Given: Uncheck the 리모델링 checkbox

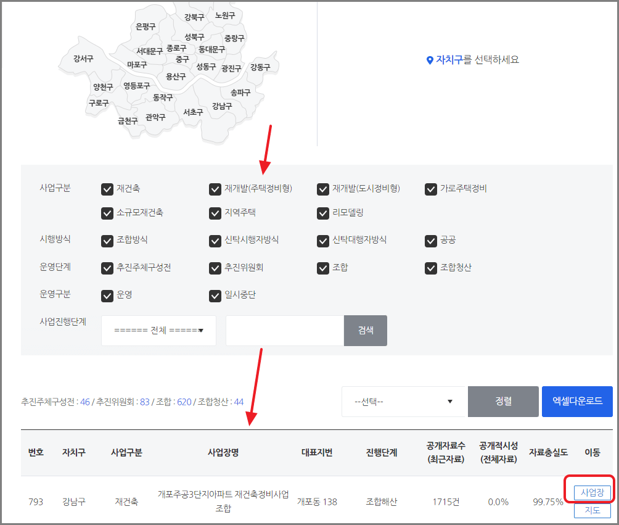Looking at the screenshot, I should point(323,213).
